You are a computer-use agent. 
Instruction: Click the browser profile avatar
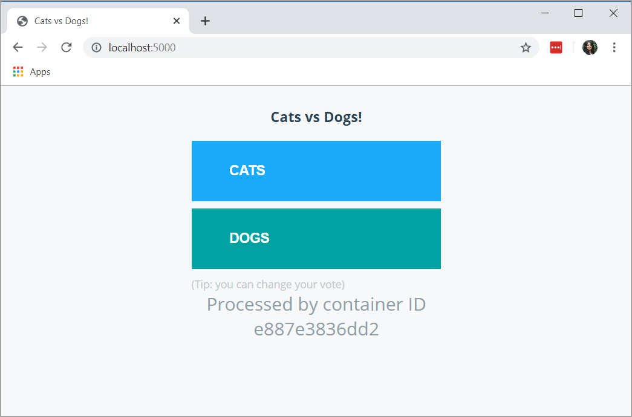pyautogui.click(x=590, y=47)
